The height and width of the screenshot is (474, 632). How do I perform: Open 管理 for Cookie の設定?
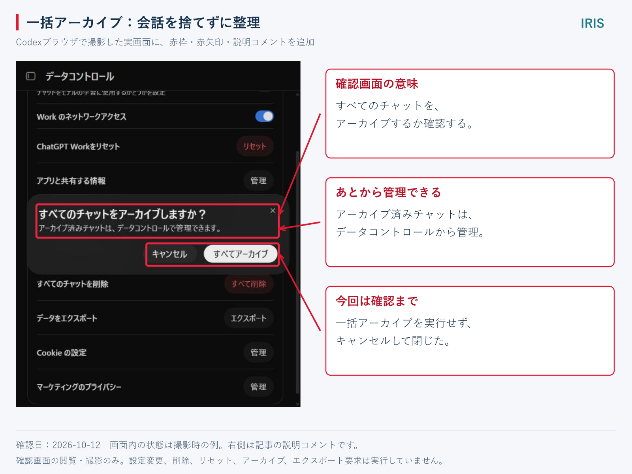(258, 352)
